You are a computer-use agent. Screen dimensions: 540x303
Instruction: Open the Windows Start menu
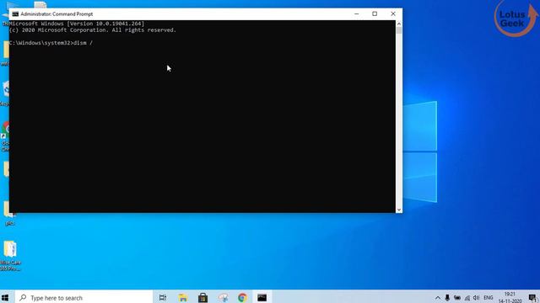[5, 297]
